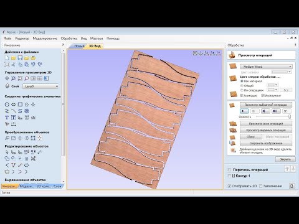
Task: Toggle the 'Отображать 2D' checkbox
Action: point(229,186)
